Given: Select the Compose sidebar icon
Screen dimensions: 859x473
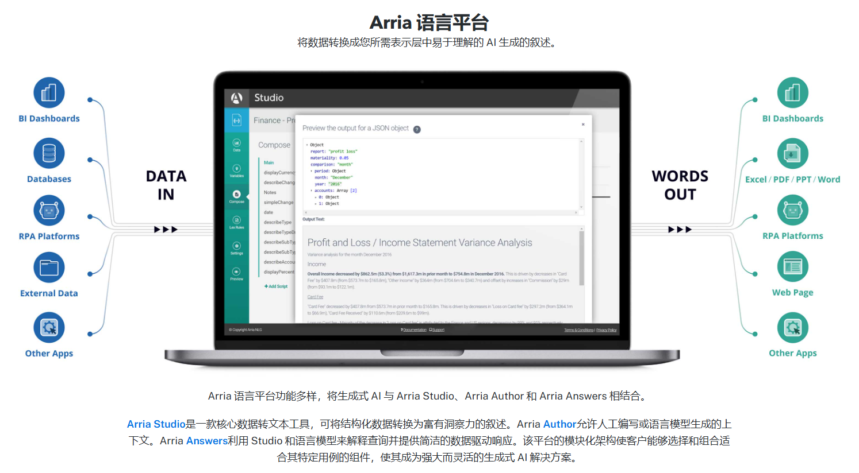Looking at the screenshot, I should 236,196.
